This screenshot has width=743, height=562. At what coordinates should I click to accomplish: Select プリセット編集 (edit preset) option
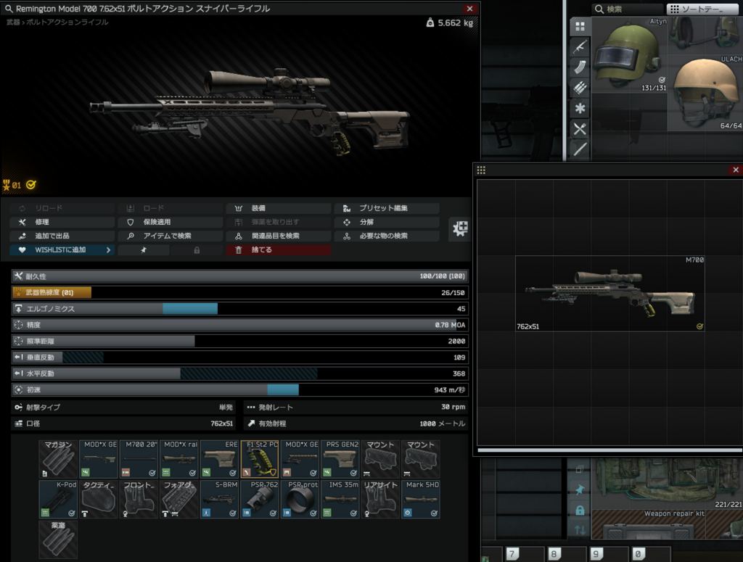pos(386,208)
